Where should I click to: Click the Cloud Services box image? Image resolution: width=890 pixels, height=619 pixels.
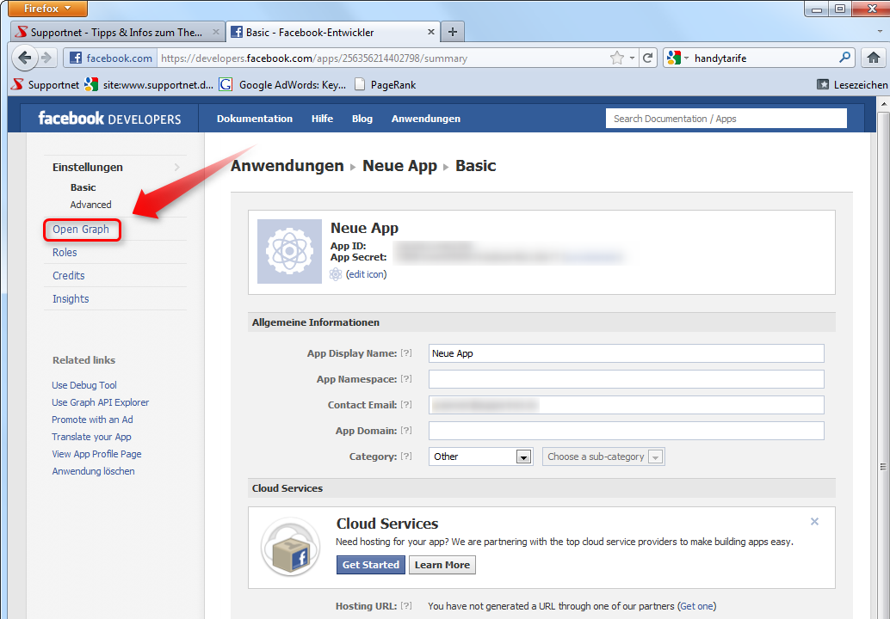[x=290, y=547]
